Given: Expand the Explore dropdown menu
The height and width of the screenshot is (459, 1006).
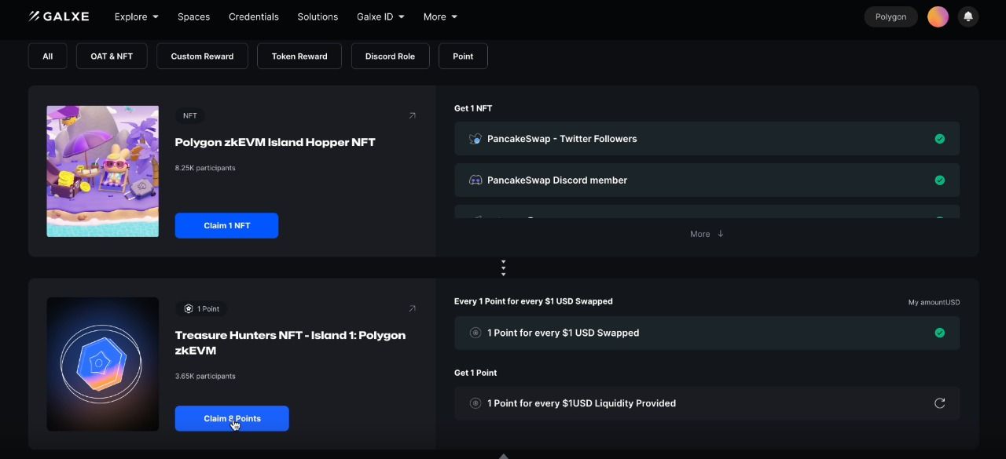Looking at the screenshot, I should pyautogui.click(x=136, y=16).
